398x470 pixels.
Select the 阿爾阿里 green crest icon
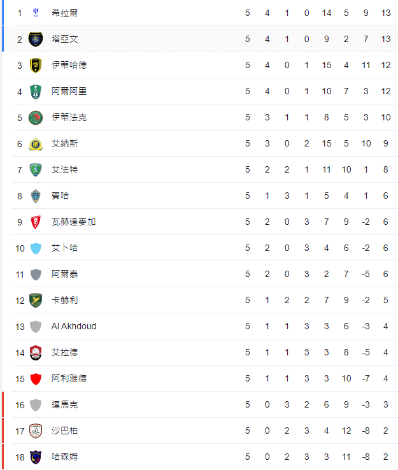(x=36, y=92)
